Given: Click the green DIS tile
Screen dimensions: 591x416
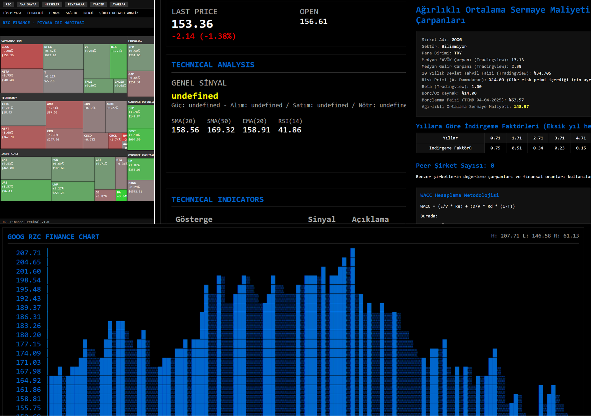Looking at the screenshot, I should click(118, 61).
